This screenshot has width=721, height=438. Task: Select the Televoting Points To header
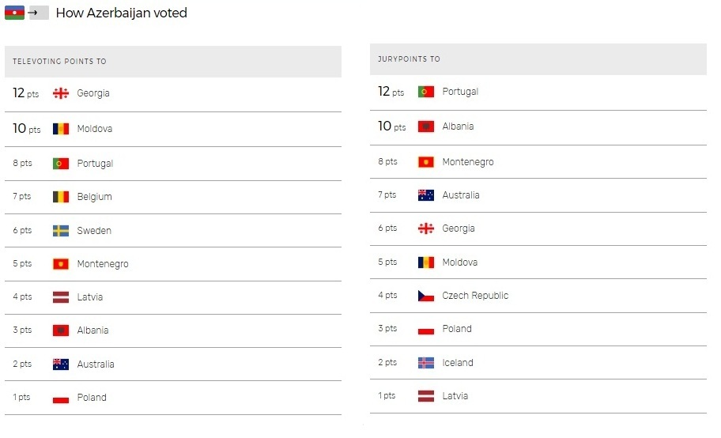[59, 61]
